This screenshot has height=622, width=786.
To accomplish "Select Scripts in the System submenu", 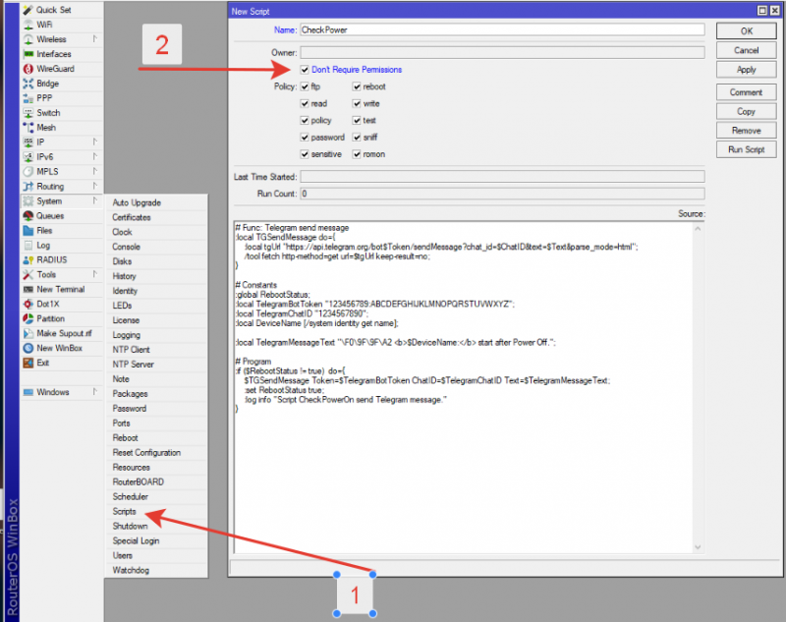I will pyautogui.click(x=125, y=512).
